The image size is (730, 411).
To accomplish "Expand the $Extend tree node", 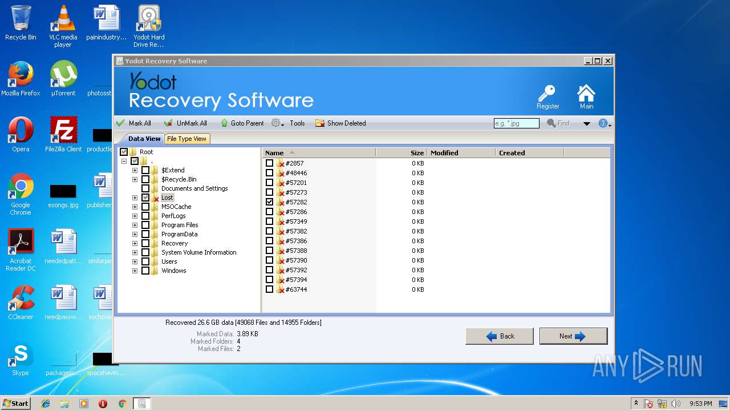I will (135, 170).
